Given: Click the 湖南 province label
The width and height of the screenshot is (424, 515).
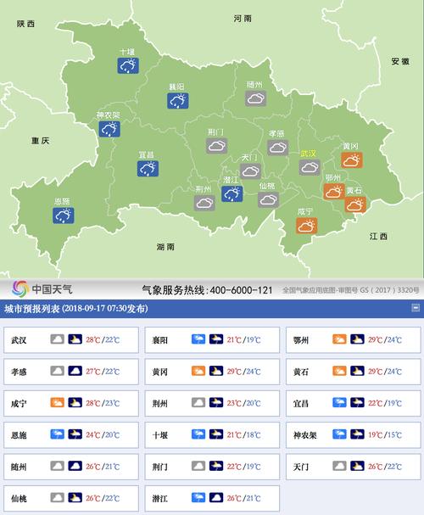Looking at the screenshot, I should click(165, 247).
